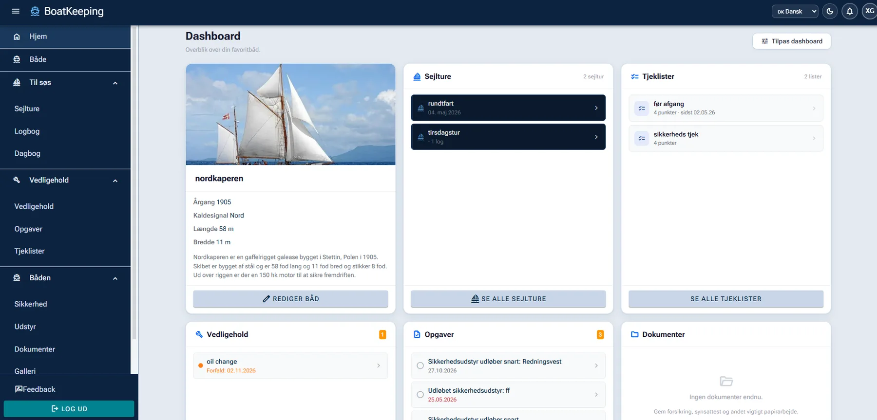Click SE ALLE TJEKLISTER button
Image resolution: width=877 pixels, height=420 pixels.
pyautogui.click(x=726, y=299)
